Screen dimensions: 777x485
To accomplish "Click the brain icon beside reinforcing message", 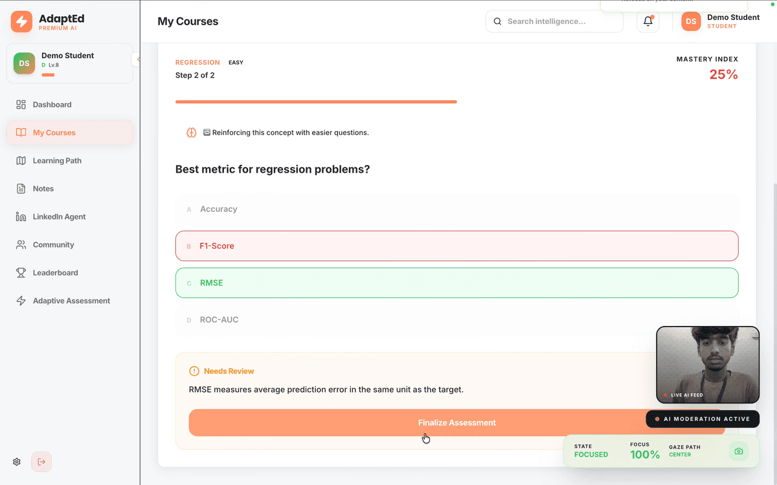I will (192, 133).
